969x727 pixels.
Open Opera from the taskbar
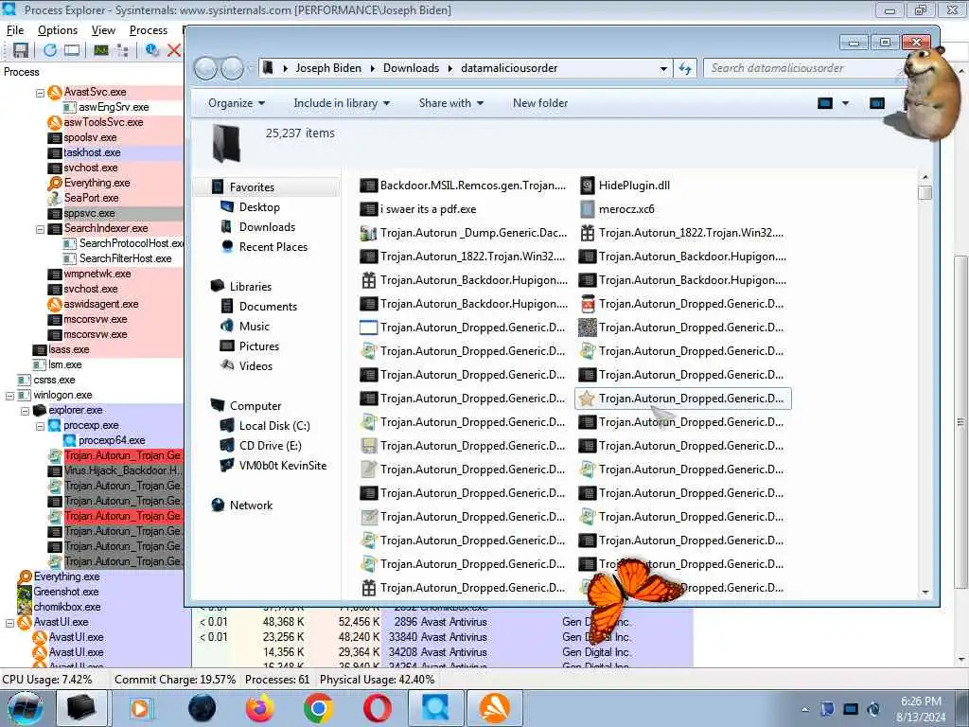(x=377, y=708)
